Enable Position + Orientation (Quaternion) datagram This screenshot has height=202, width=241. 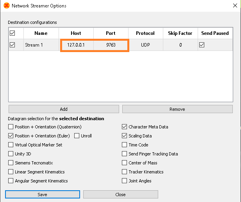click(x=11, y=127)
